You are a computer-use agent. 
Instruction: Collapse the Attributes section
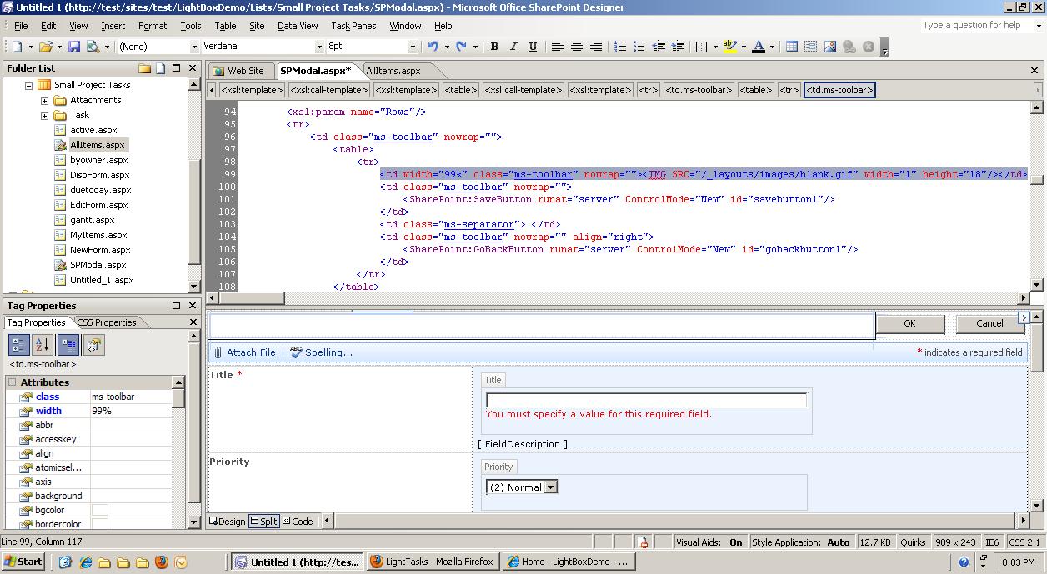12,382
